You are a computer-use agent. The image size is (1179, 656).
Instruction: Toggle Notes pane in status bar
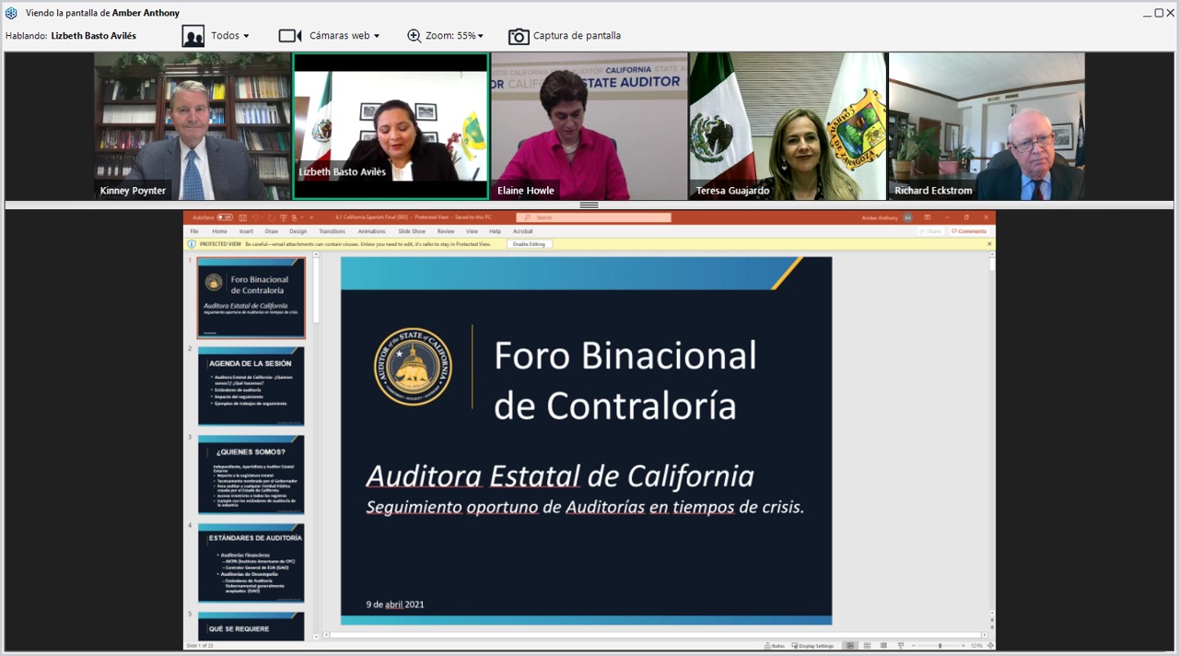(x=775, y=646)
